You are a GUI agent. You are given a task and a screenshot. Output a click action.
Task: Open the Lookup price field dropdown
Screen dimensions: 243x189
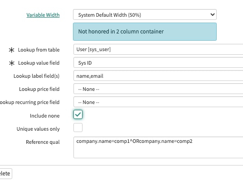point(158,89)
